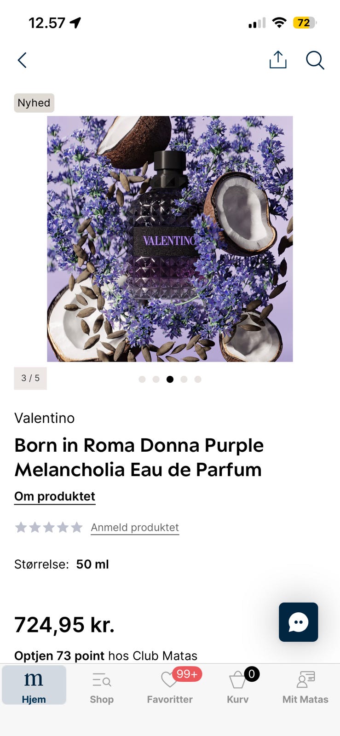Select the fifth image pagination dot
This screenshot has width=340, height=736.
point(198,379)
